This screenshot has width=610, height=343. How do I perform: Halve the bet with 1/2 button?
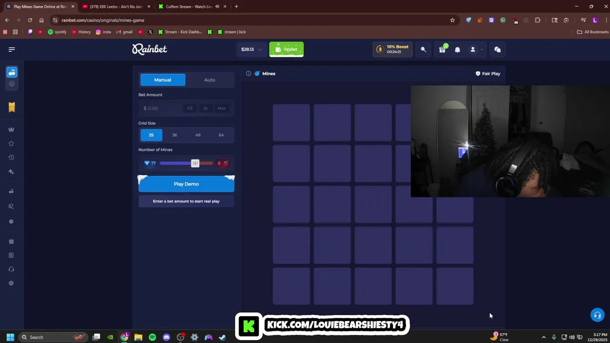[190, 108]
